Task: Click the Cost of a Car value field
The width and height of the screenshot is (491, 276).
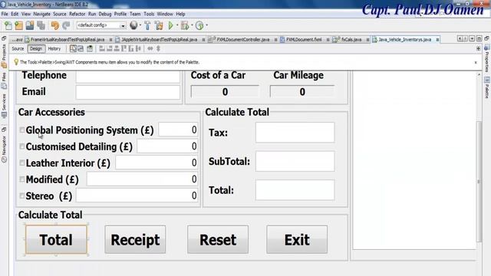Action: 225,92
